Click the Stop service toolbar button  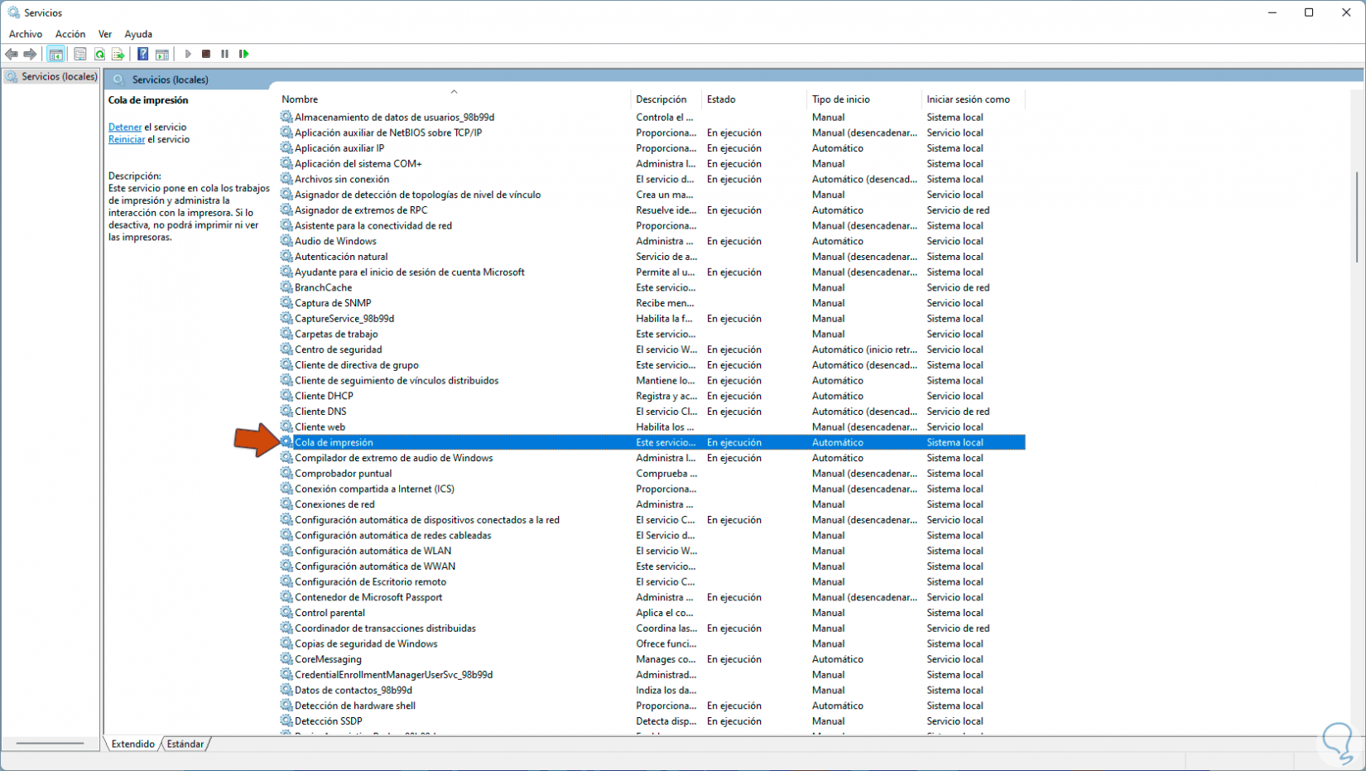(x=206, y=54)
